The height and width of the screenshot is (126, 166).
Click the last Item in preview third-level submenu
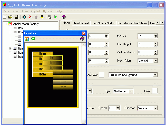63,87
